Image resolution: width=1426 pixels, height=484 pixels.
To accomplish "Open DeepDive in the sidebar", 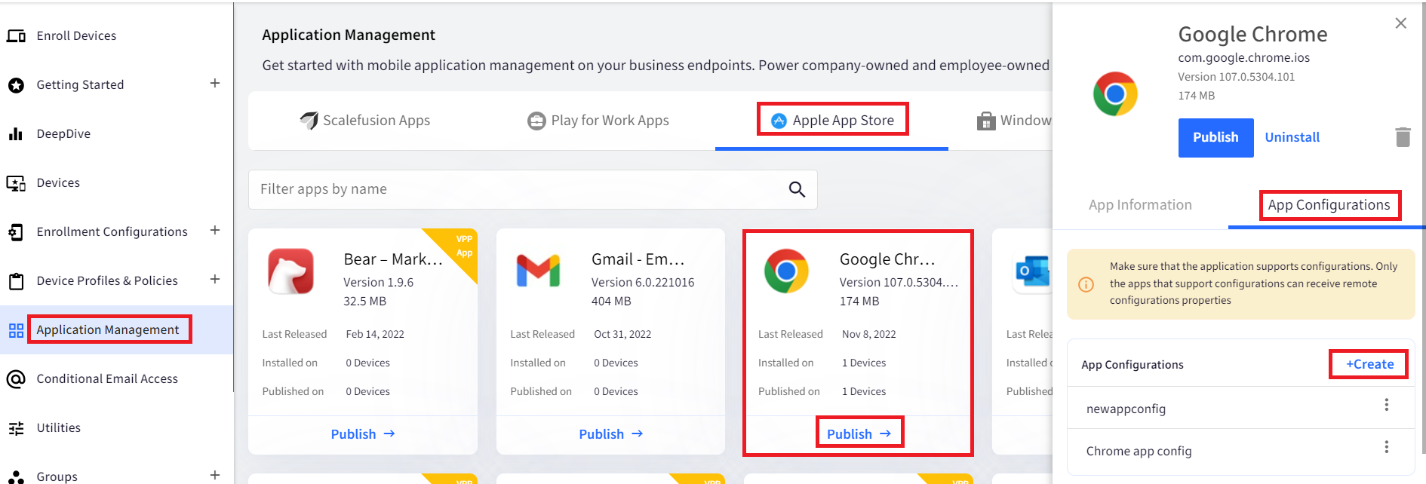I will click(63, 134).
